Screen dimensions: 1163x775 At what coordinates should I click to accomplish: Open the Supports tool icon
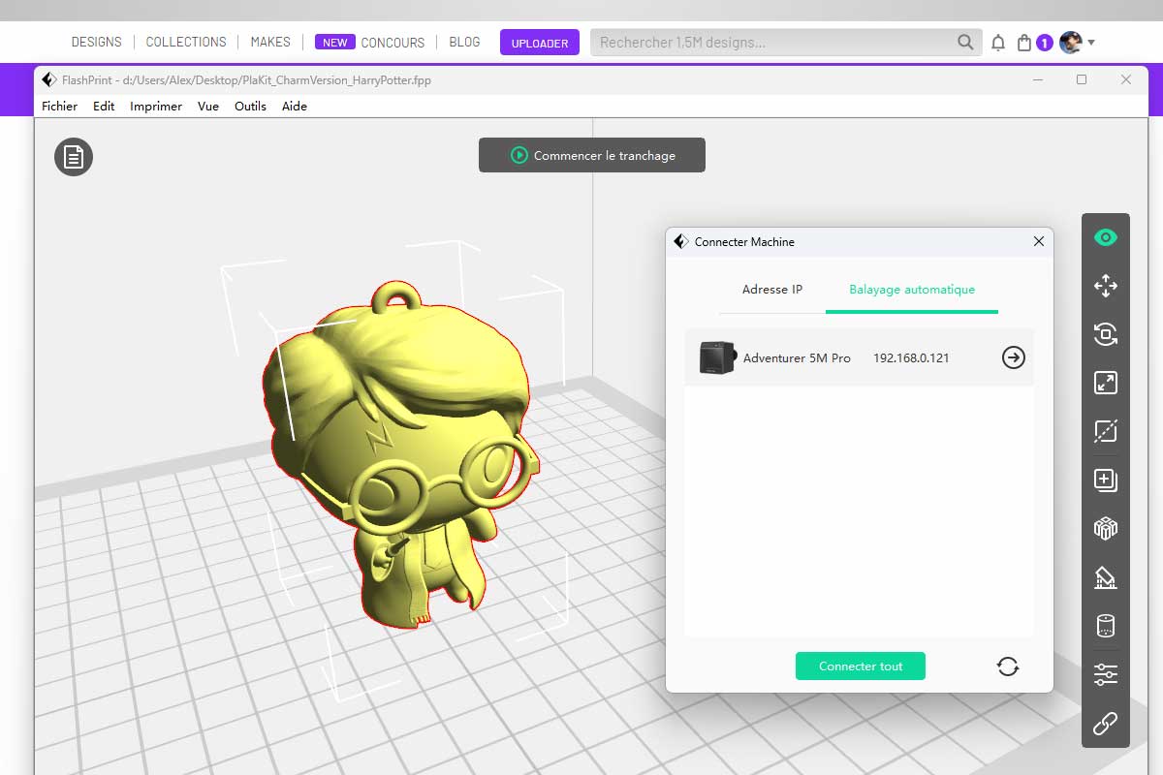coord(1105,577)
